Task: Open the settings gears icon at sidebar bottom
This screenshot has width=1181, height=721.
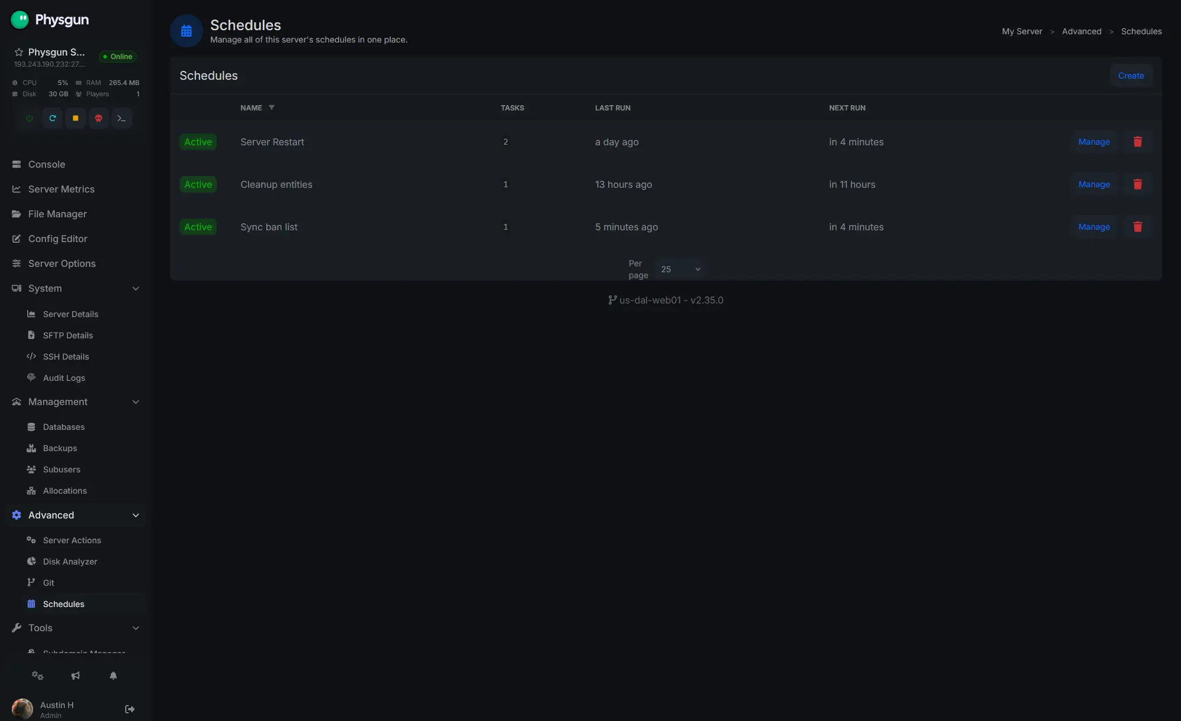Action: [38, 676]
